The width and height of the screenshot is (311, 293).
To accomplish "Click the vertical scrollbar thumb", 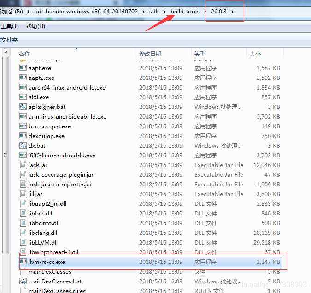I will 6,155.
